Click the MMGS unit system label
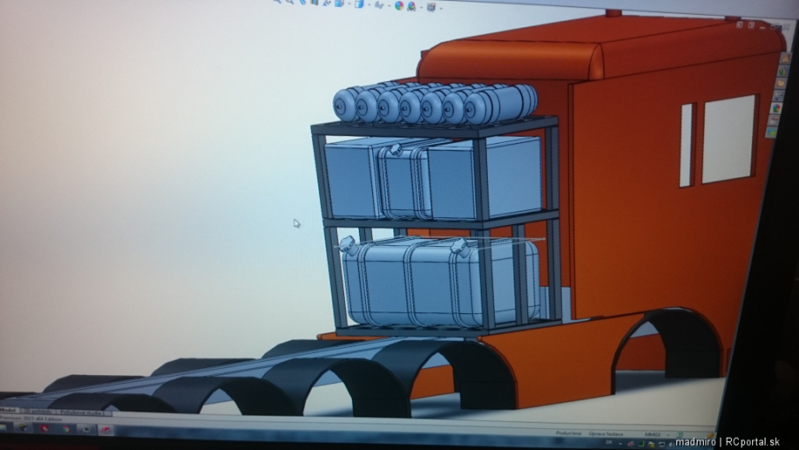Screen dimensions: 799x450 coord(653,435)
